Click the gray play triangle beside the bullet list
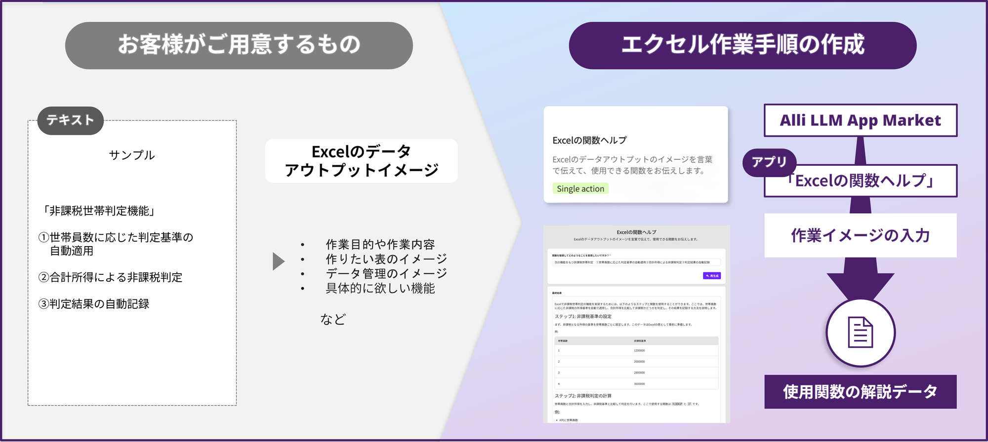Screen dimensions: 988x442 tap(279, 261)
